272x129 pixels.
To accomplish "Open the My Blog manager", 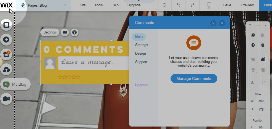I will (x=15, y=84).
